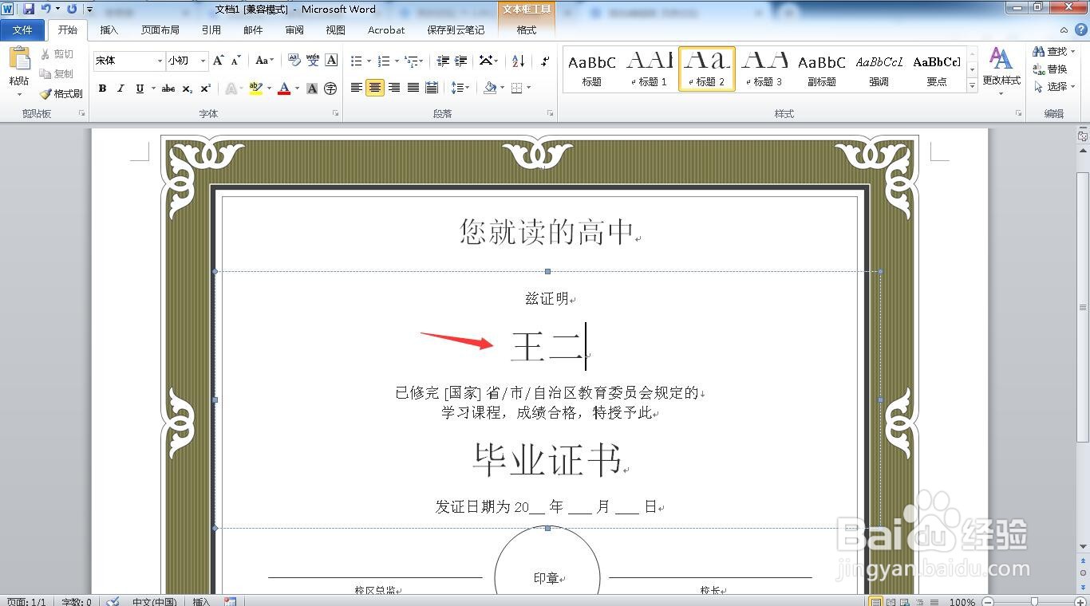Switch to Web Layout view in status bar

pos(905,601)
